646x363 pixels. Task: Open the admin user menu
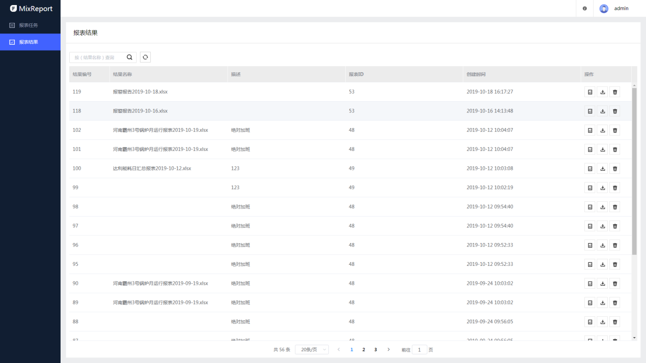tap(615, 9)
